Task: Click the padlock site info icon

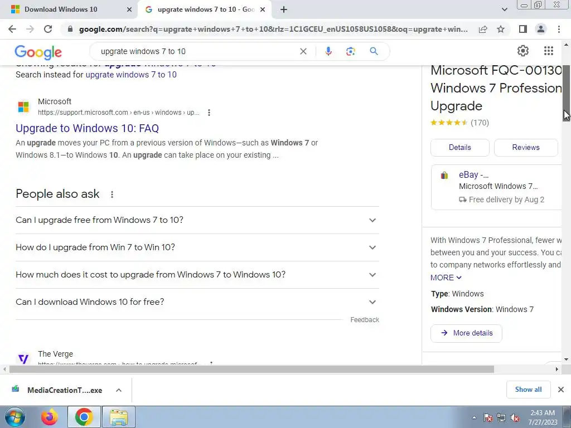Action: point(70,29)
